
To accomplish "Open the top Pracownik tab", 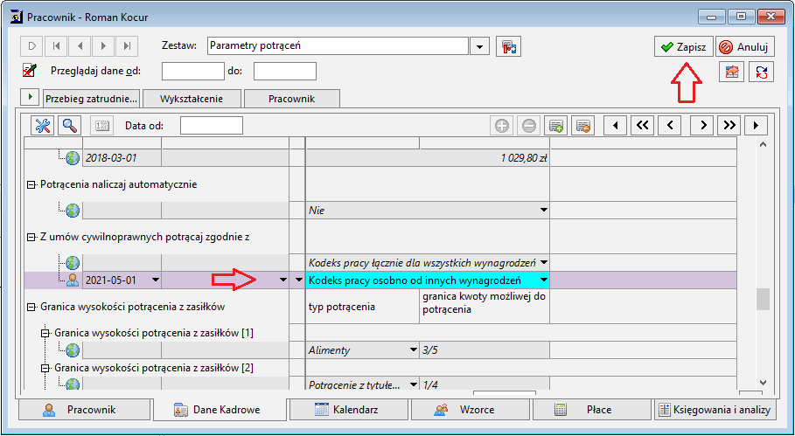I will 291,99.
